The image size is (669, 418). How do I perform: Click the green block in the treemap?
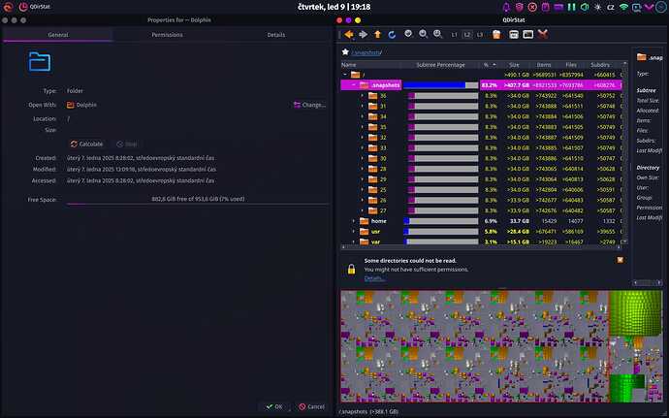click(x=635, y=312)
